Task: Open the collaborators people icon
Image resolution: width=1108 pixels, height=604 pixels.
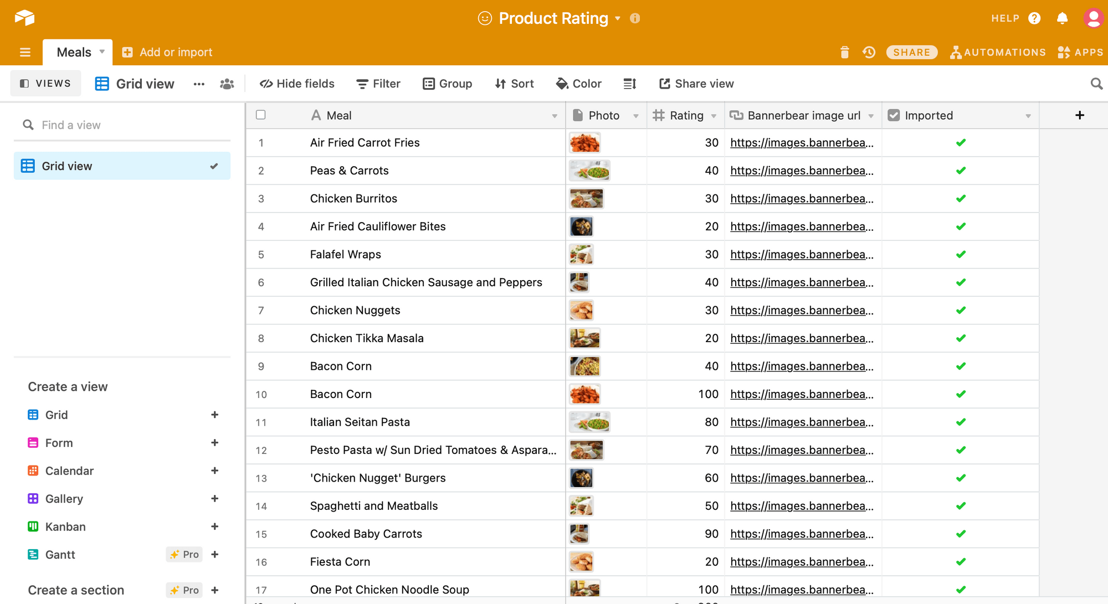Action: [x=227, y=84]
